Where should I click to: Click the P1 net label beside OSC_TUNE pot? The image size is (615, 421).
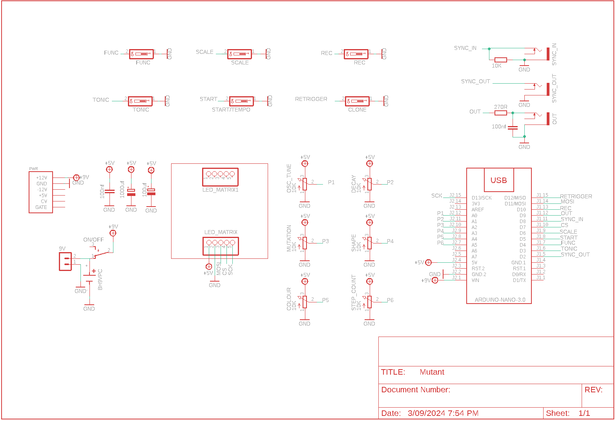click(x=331, y=182)
